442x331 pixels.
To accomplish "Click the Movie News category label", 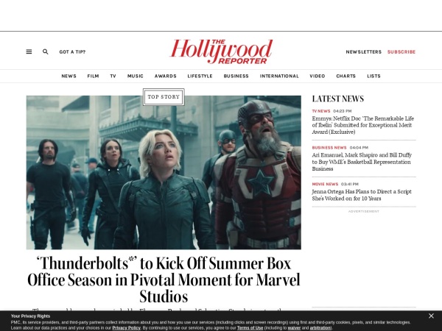I will (325, 184).
